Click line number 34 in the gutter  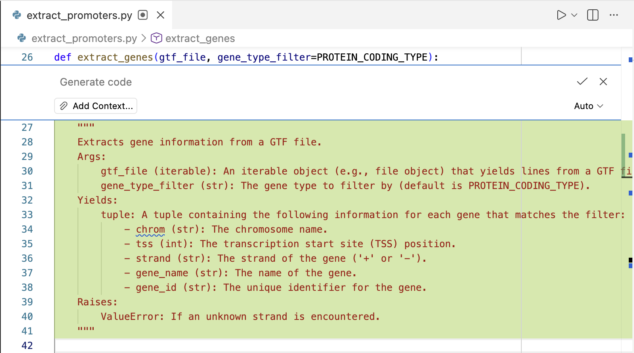[27, 229]
